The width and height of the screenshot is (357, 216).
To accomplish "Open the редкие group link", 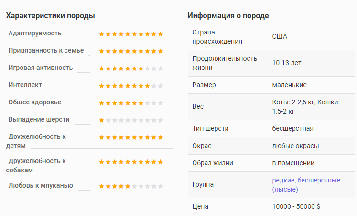I will [x=283, y=180].
